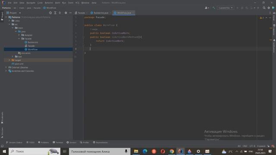Click Patterns in the breadcrumb path
Screen dimensions: 276x155
coord(6,8)
